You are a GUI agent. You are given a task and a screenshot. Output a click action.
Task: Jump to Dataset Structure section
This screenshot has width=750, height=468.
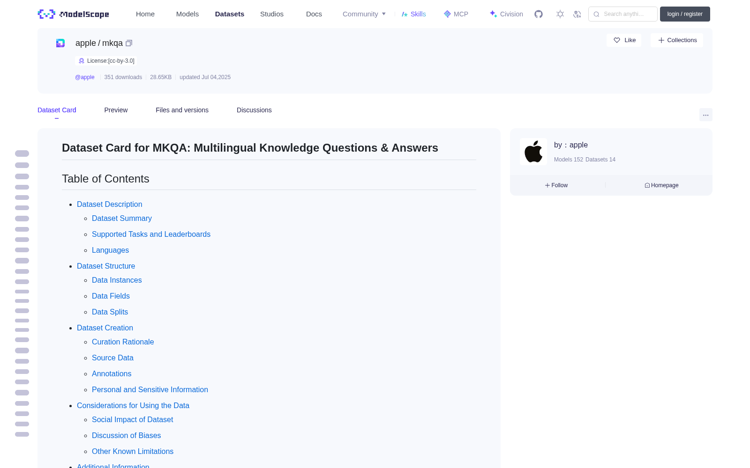[x=106, y=266]
